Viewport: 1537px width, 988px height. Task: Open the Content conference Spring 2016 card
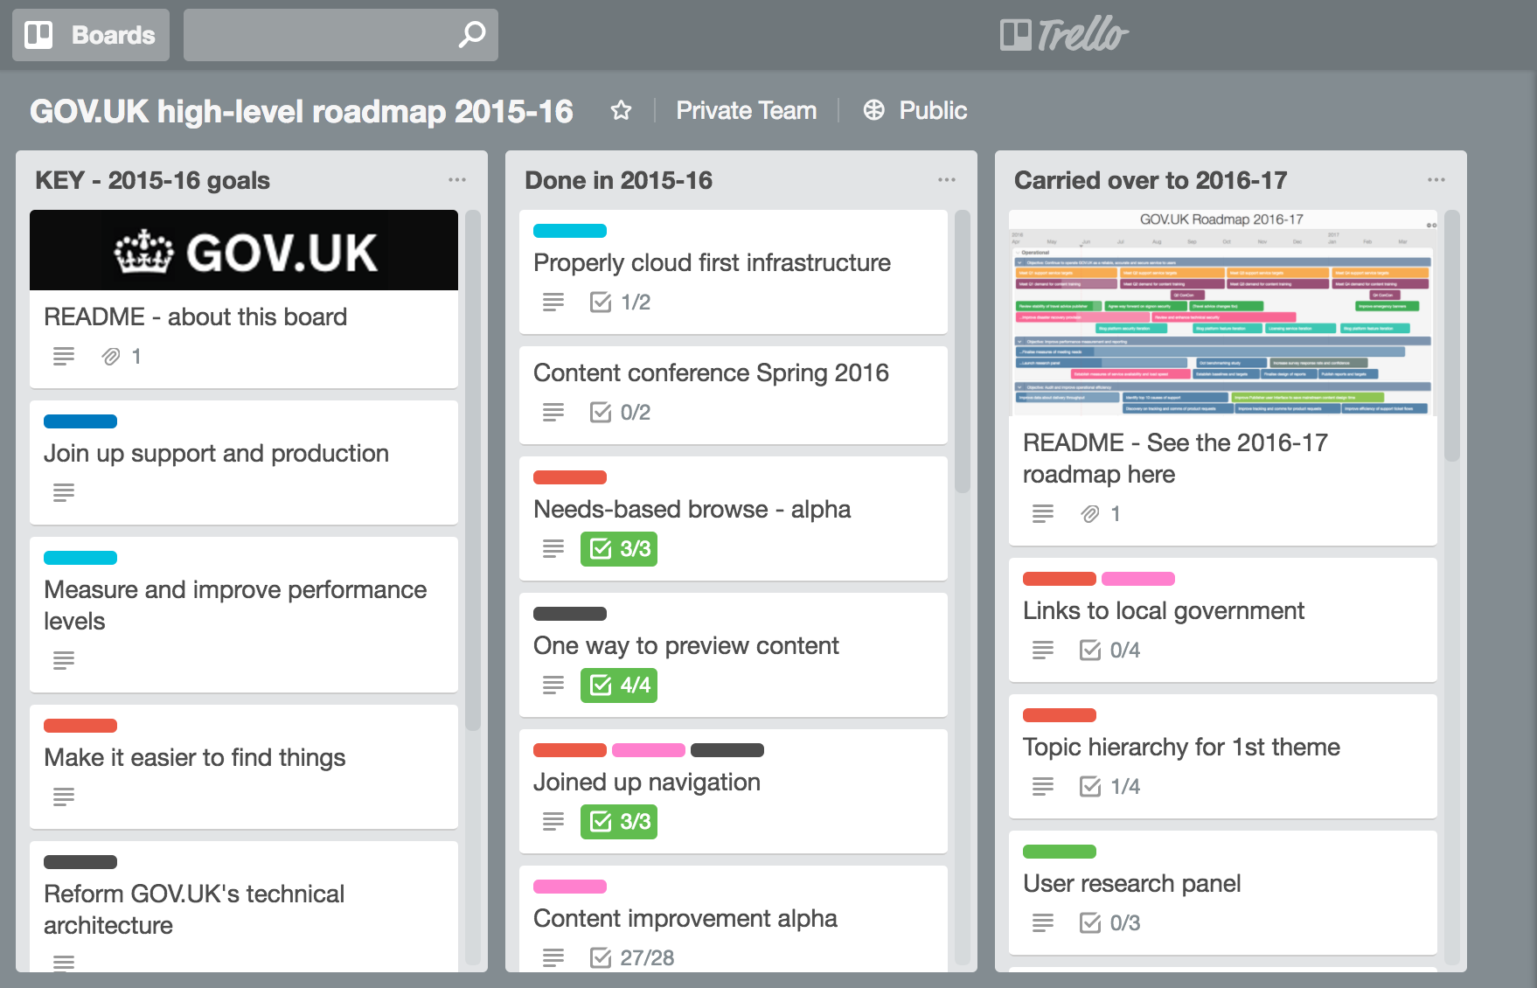(x=711, y=373)
